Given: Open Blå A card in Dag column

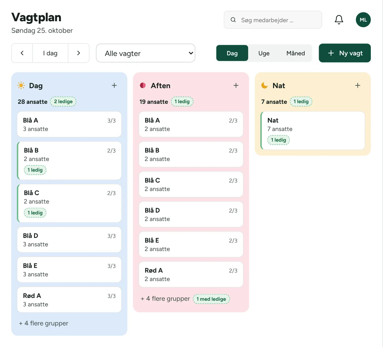Looking at the screenshot, I should 69,124.
